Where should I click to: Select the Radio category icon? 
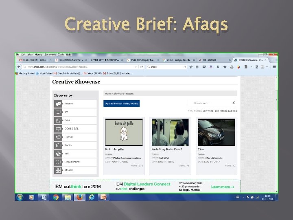pos(58,145)
